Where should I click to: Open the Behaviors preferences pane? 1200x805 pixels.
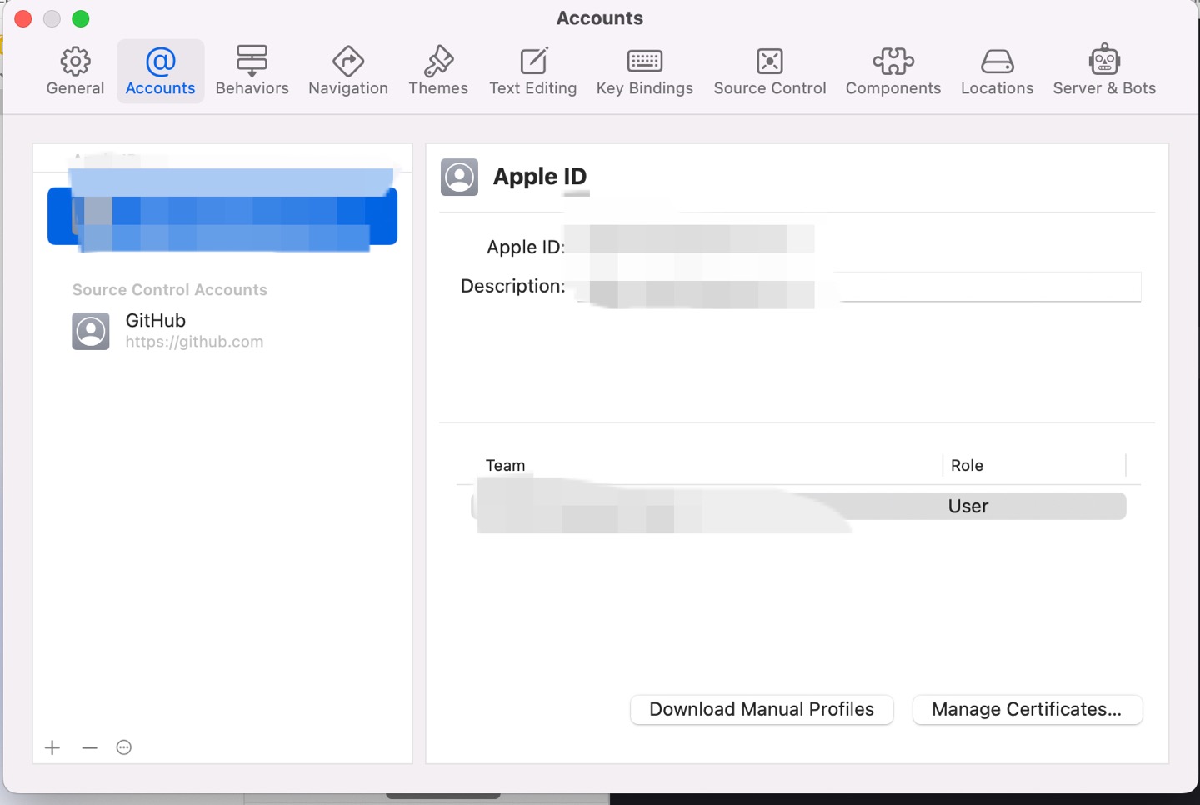[252, 72]
